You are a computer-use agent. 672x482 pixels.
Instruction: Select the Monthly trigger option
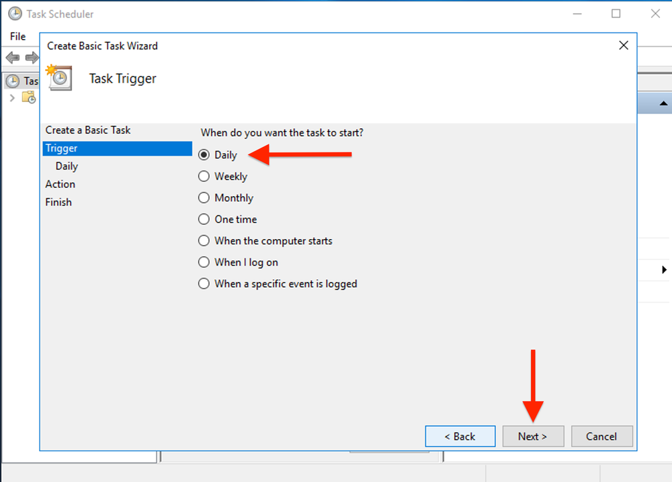(204, 197)
